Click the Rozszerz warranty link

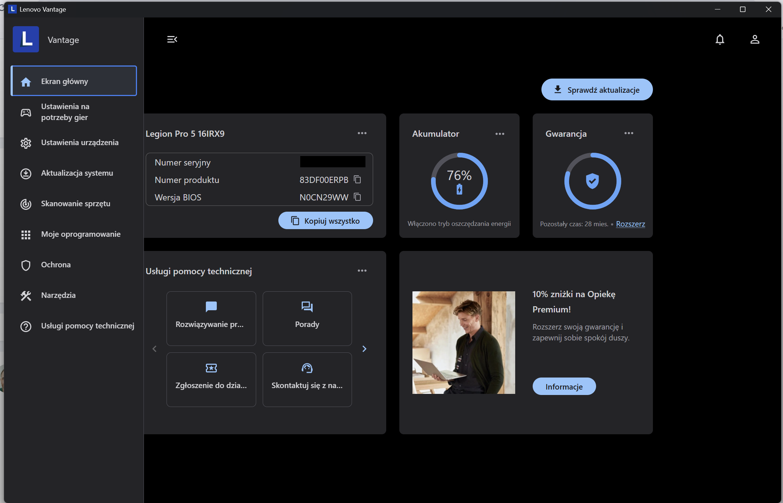[x=630, y=224]
